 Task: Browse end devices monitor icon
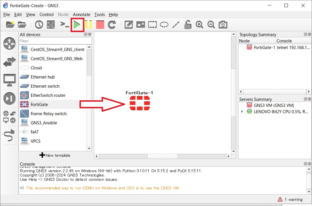(x=9, y=80)
